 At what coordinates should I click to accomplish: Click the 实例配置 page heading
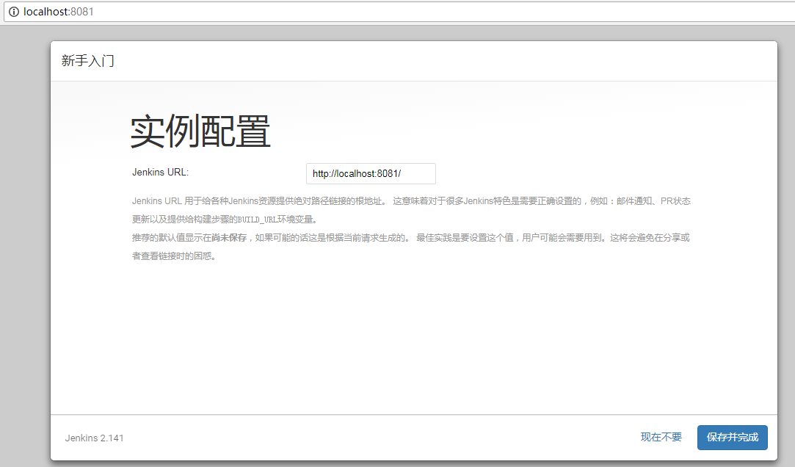coord(200,132)
